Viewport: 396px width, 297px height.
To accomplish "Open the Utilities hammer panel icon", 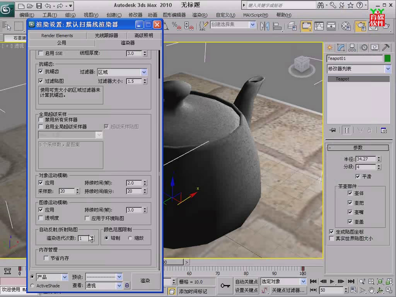I will coord(386,48).
